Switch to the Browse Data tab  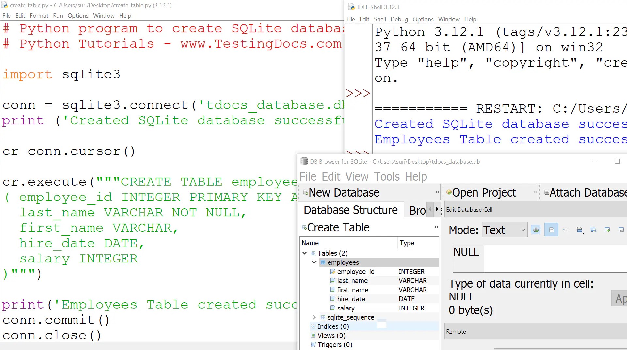pyautogui.click(x=418, y=210)
